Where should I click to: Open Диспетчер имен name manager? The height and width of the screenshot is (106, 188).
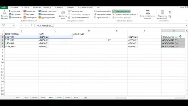click(x=63, y=15)
